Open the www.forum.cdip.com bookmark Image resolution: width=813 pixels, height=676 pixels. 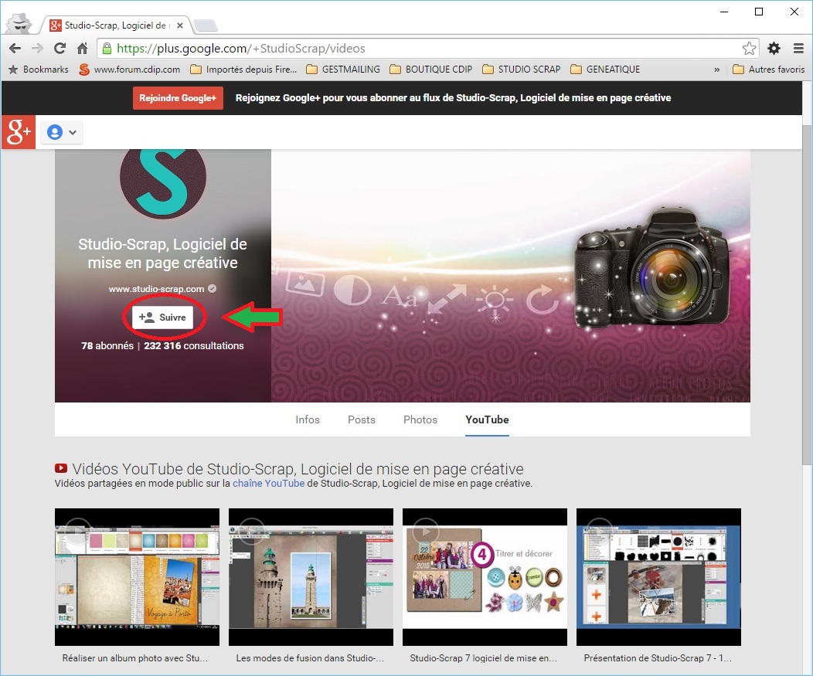click(x=129, y=70)
